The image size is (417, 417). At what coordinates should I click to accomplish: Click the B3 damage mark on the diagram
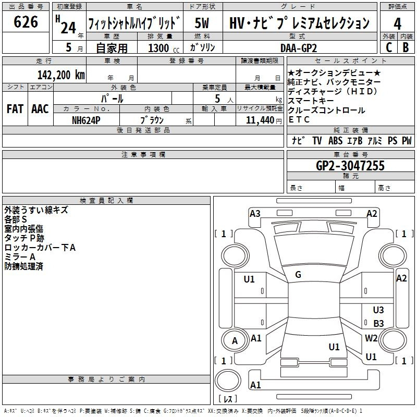378,323
